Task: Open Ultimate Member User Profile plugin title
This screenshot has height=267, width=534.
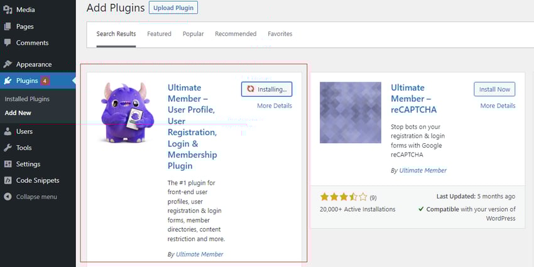Action: tap(192, 127)
